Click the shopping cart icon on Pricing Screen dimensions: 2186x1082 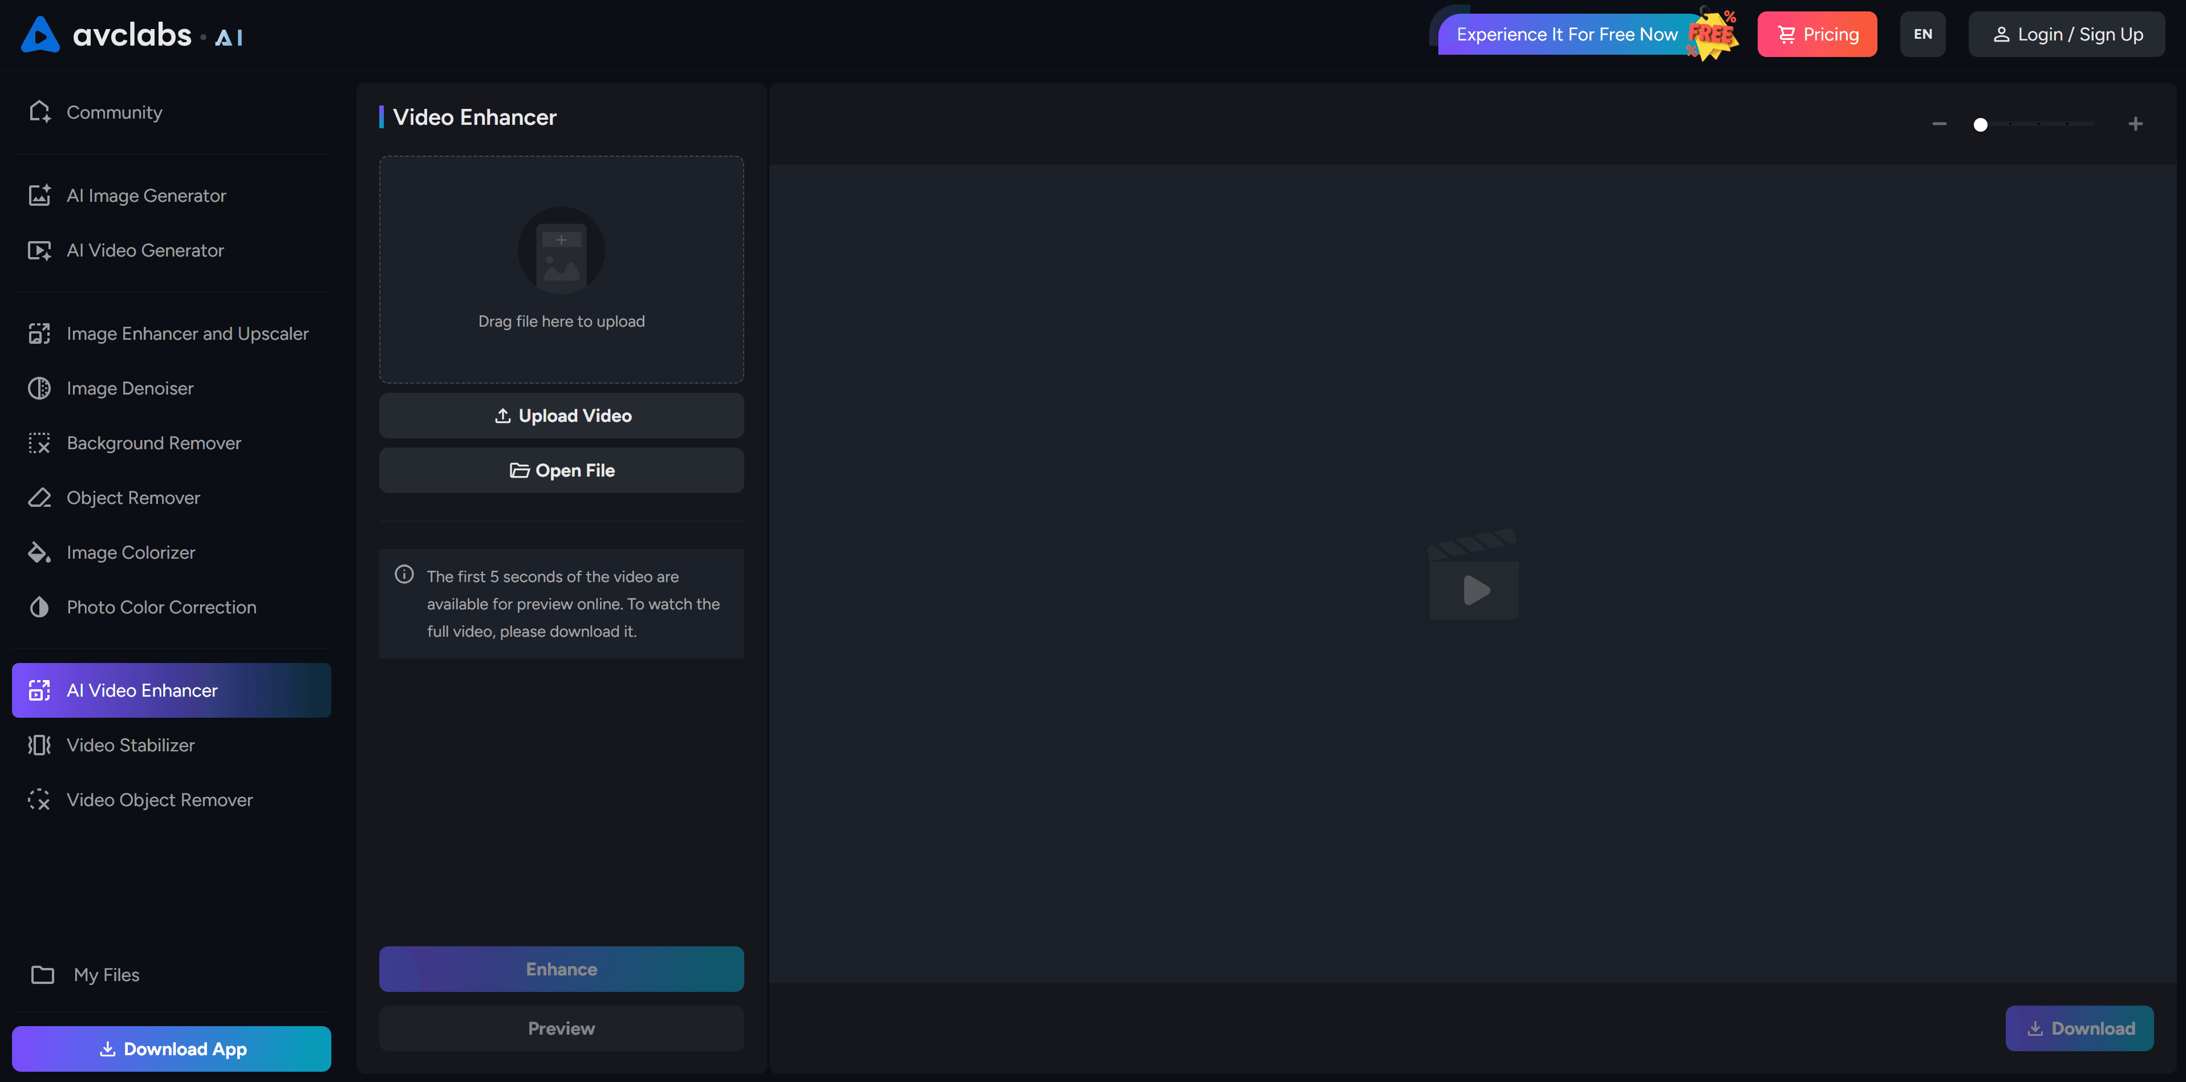1786,35
